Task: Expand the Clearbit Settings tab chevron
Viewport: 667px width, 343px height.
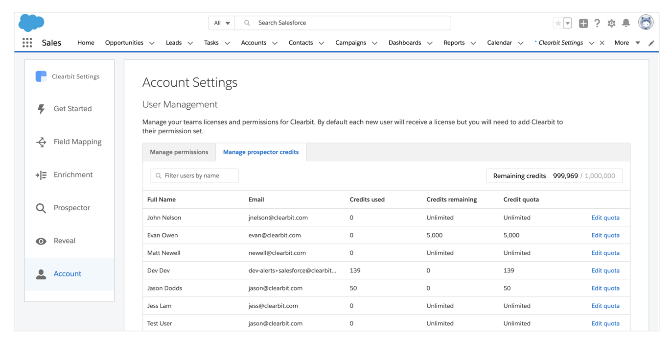Action: (591, 43)
